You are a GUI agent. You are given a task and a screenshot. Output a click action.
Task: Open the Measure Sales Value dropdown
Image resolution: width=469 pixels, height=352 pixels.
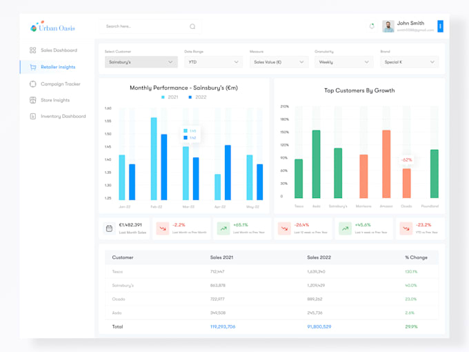pyautogui.click(x=279, y=62)
